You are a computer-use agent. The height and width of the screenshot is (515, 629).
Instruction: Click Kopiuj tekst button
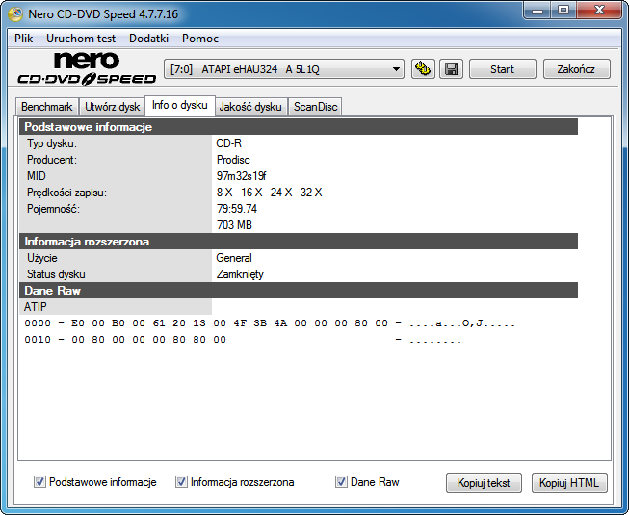484,483
